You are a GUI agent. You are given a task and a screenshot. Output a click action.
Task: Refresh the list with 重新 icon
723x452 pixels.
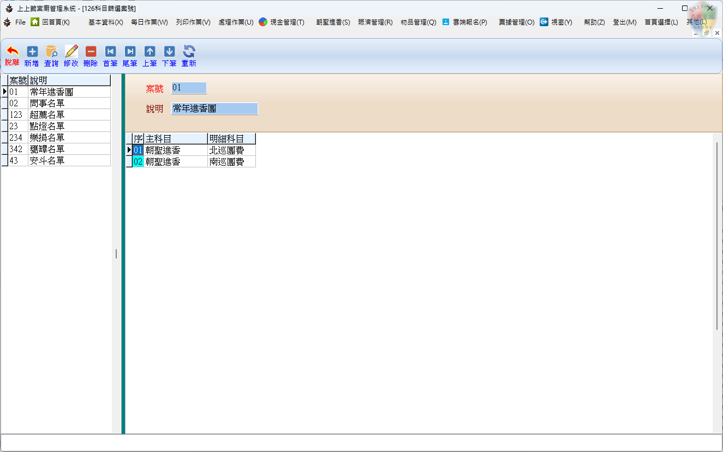[189, 52]
